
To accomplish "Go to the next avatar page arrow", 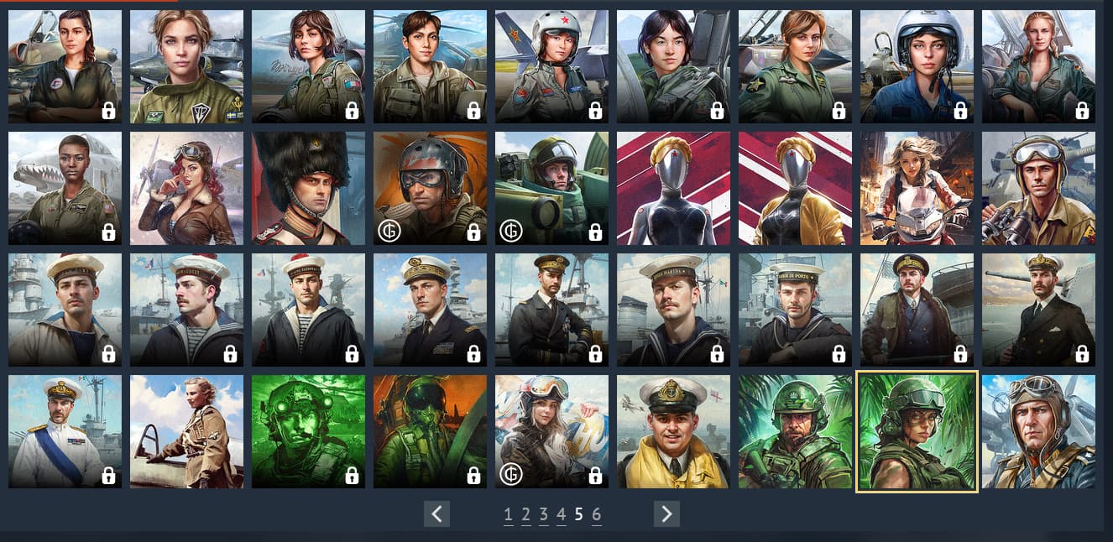I will [666, 513].
